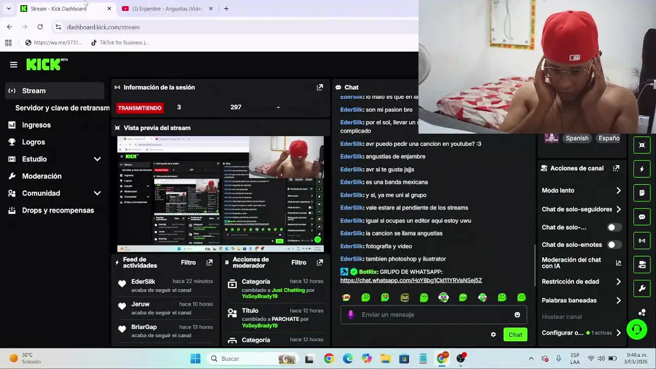This screenshot has width=656, height=369.
Task: Click the 30°C Soleado weather widget
Action: [x=26, y=358]
